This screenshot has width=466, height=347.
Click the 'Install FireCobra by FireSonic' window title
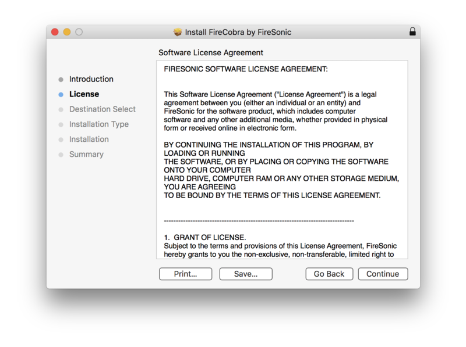(x=238, y=32)
